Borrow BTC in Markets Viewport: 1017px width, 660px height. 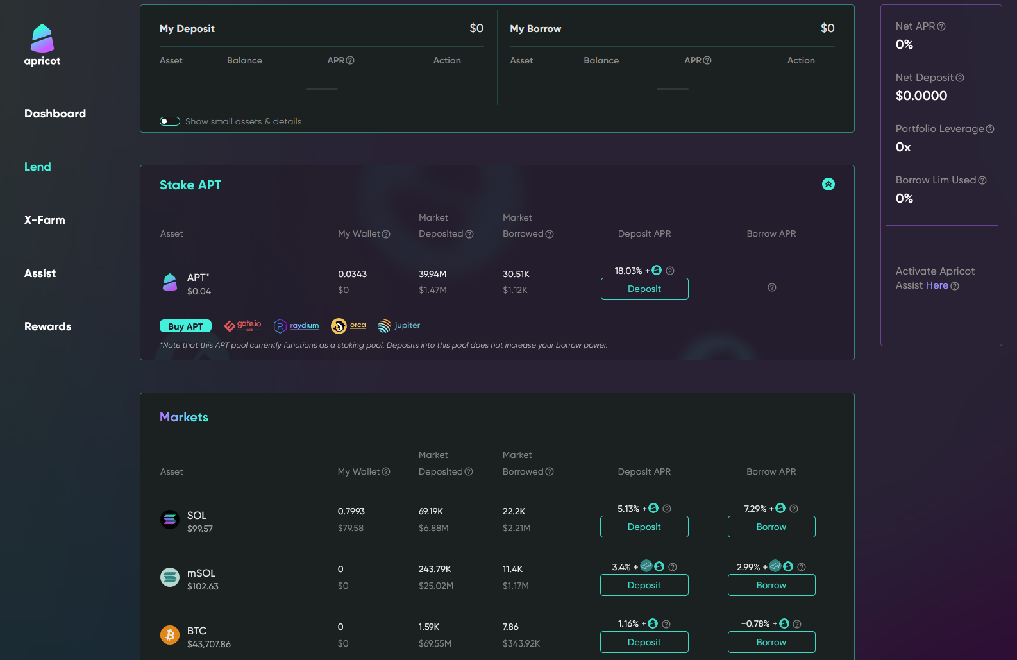pos(771,642)
